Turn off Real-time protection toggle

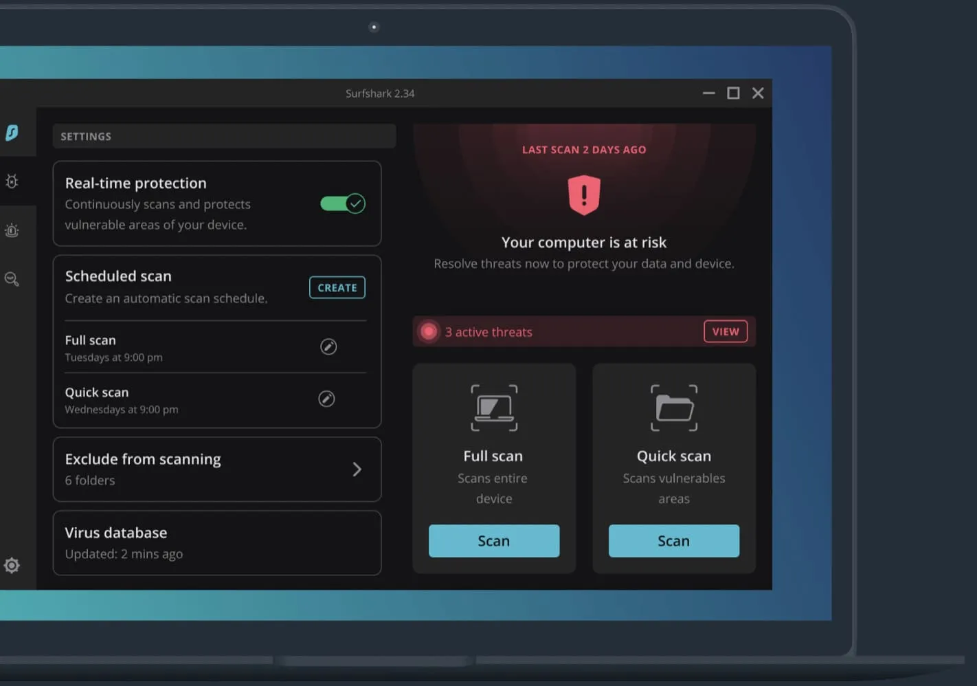[x=343, y=203]
